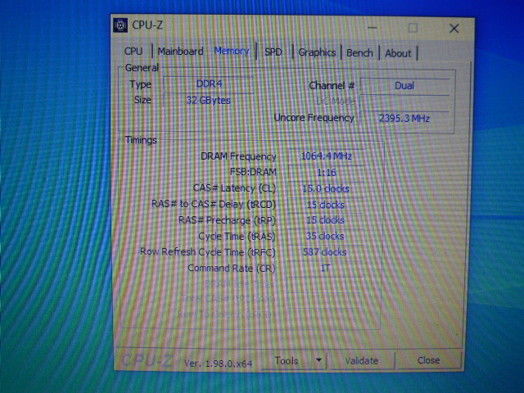524x393 pixels.
Task: Click the Row Refresh Cycle Time label
Action: [x=207, y=251]
